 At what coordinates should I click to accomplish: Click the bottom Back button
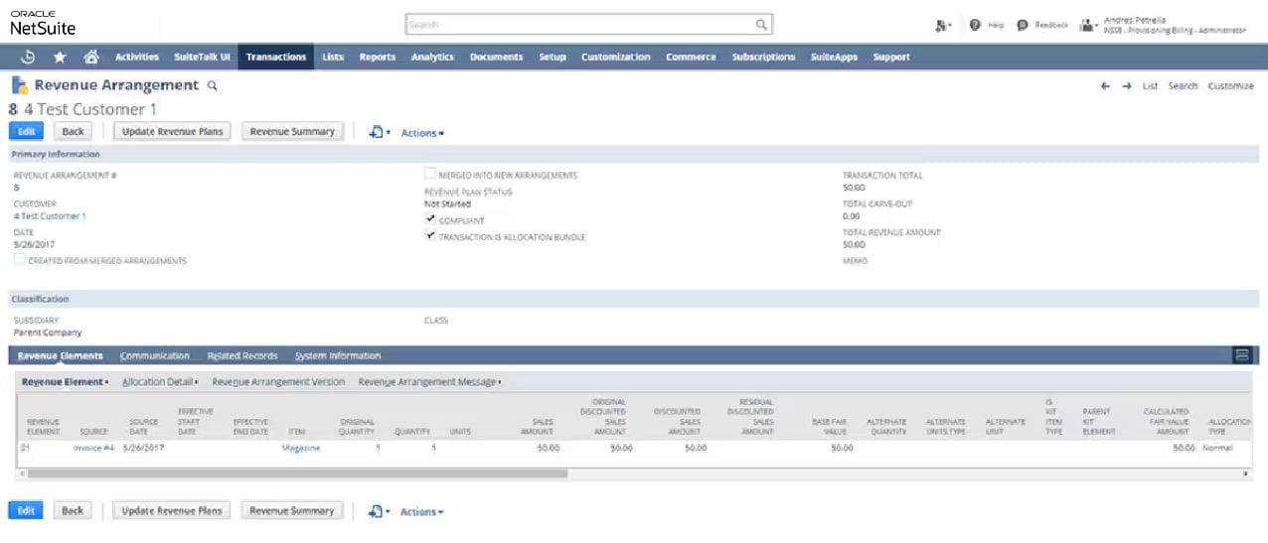coord(73,510)
